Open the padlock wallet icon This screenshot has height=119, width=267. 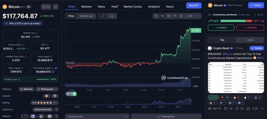50,116
